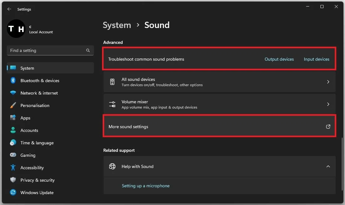The image size is (345, 205).
Task: Click the search magnifier icon
Action: [88, 50]
